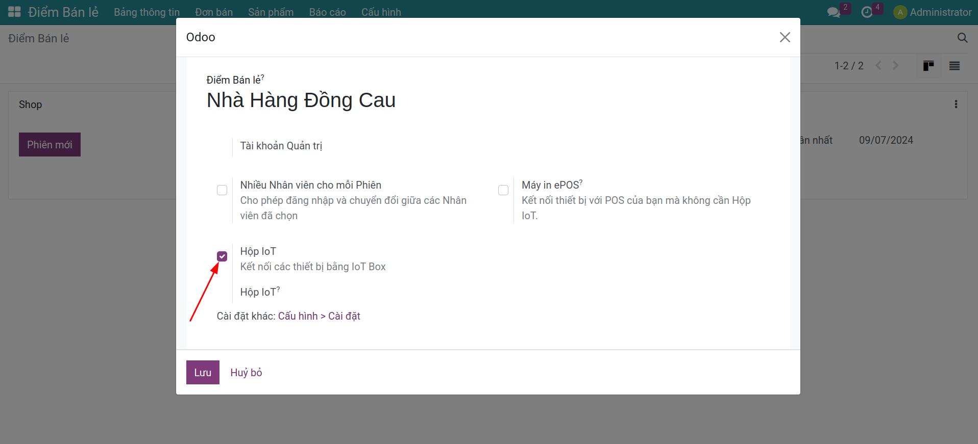Click the Huỷ bỏ button
978x444 pixels.
pos(246,373)
